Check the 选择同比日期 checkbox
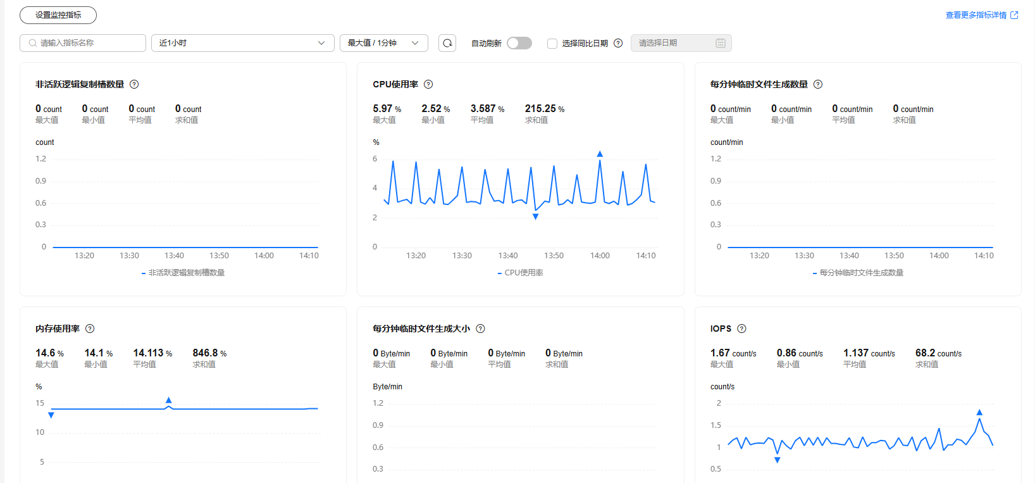This screenshot has height=483, width=1035. click(x=552, y=44)
